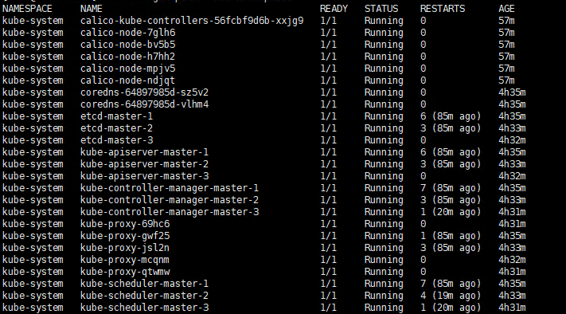Click the etcd-master-3 pod name
This screenshot has width=566, height=314.
[116, 140]
